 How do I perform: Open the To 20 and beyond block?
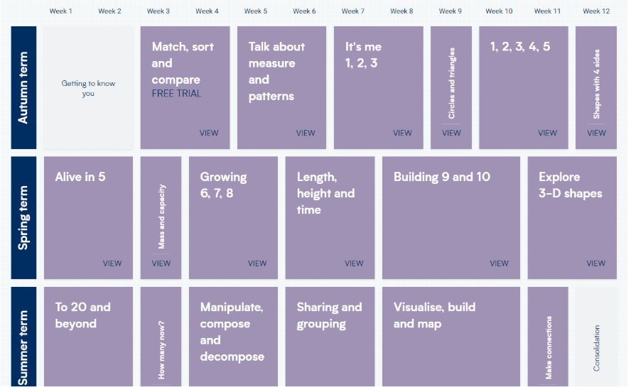coord(89,337)
